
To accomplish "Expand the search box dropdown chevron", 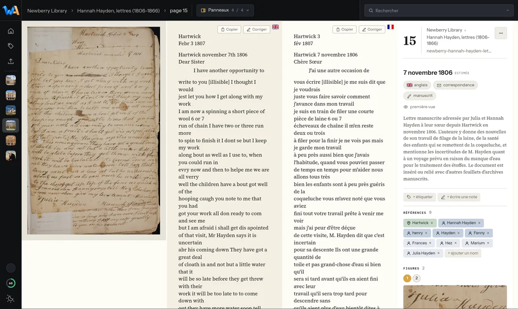I will (508, 10).
